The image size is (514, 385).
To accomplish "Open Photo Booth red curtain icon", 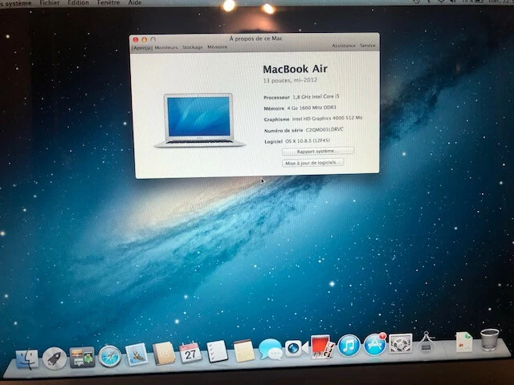I will pyautogui.click(x=322, y=346).
